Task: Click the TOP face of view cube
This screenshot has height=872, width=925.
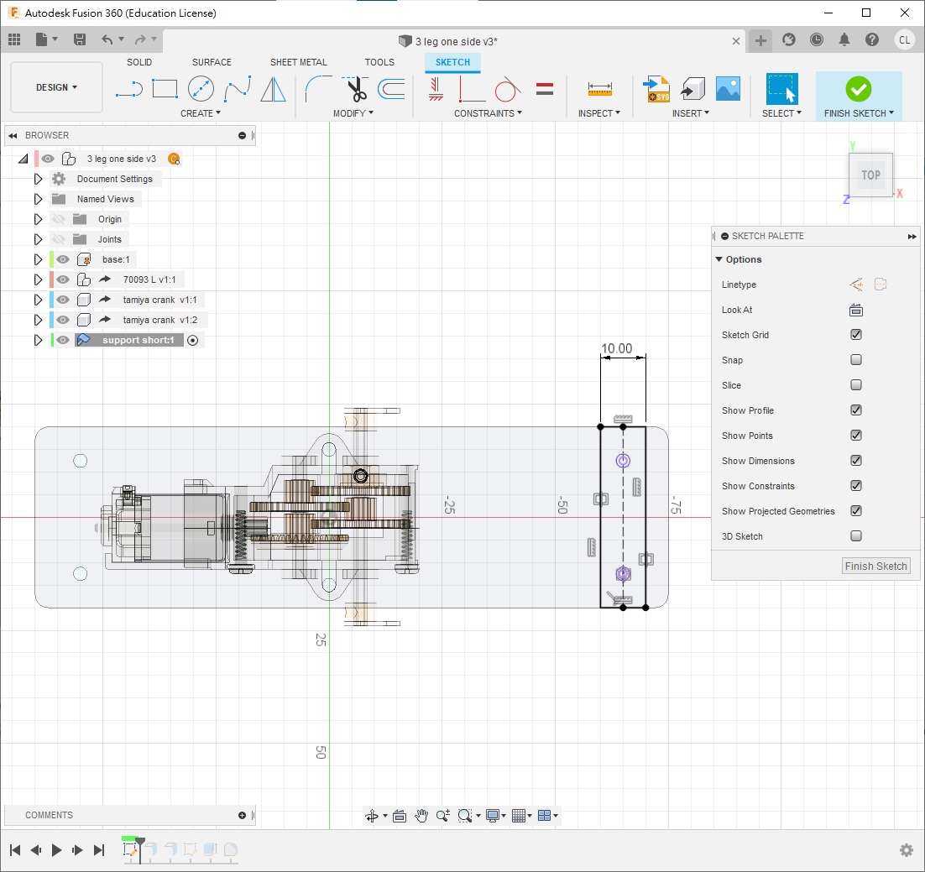Action: pos(870,175)
